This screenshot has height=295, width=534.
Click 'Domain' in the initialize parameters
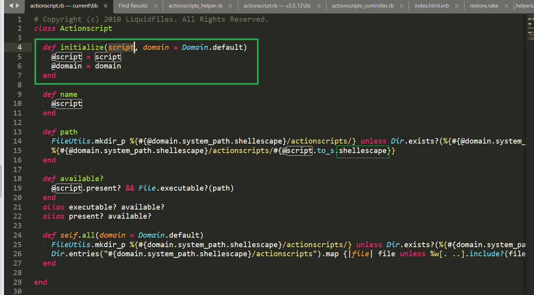(195, 47)
